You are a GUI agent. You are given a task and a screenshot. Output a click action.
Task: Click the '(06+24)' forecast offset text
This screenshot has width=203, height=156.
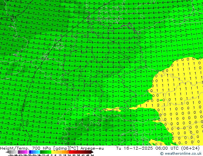pos(191,148)
